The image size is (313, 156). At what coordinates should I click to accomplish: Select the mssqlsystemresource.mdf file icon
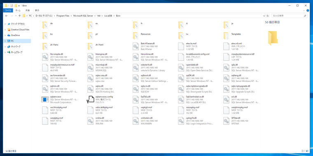click(45, 68)
